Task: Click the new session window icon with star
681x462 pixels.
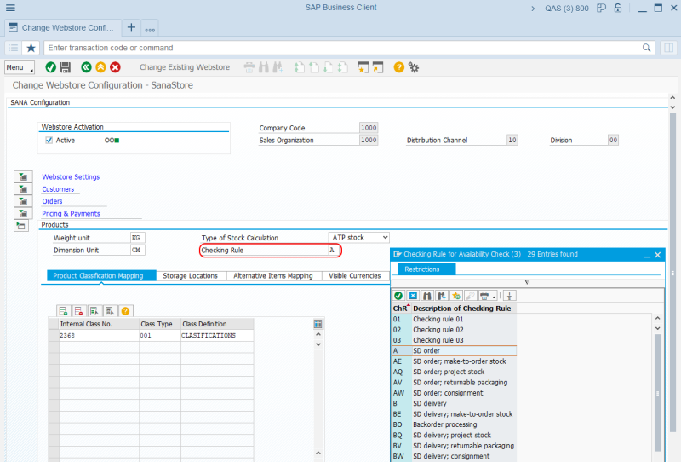Action: [x=363, y=67]
